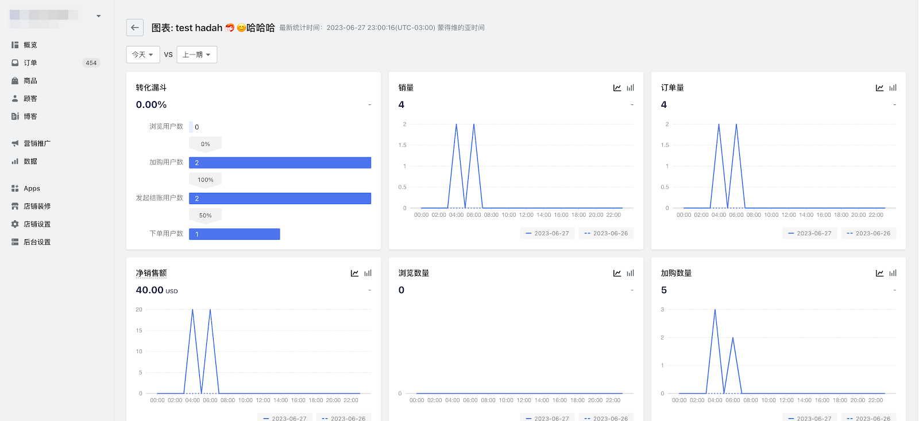The width and height of the screenshot is (919, 421).
Task: Switch 销量 card to bar chart
Action: coord(630,88)
